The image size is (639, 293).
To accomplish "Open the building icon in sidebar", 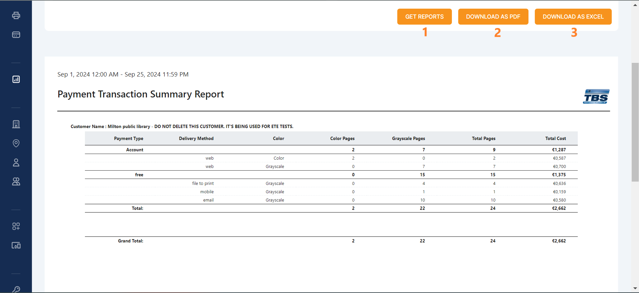I will 16,124.
